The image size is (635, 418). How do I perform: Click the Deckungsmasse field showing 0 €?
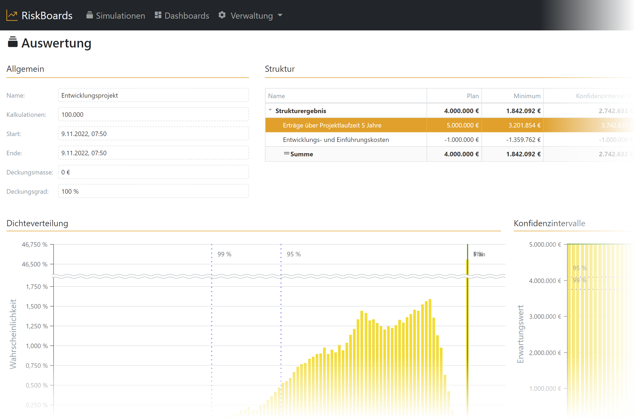(153, 172)
